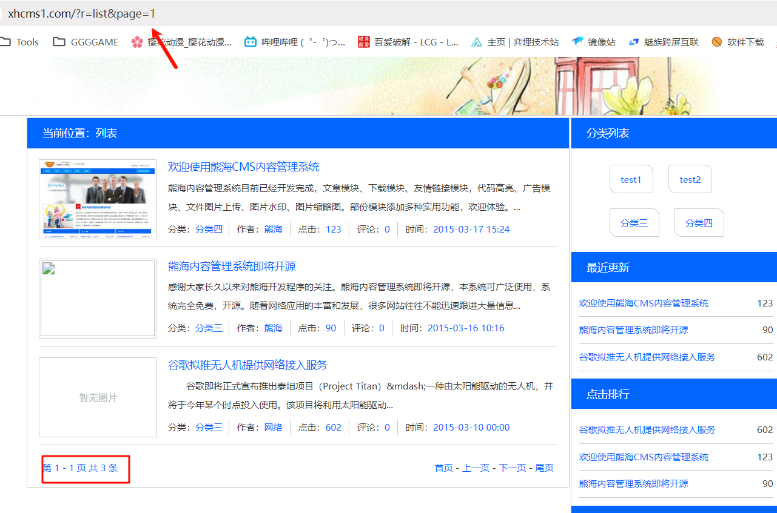Open the 哔哩哔哩 bookmark
Viewport: 777px width, 513px height.
(x=295, y=42)
